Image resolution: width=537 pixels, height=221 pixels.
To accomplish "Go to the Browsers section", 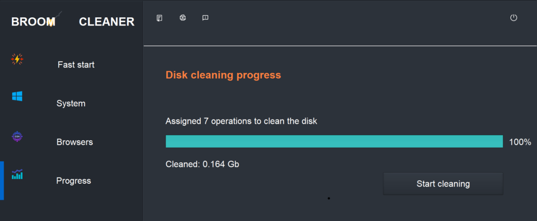I will (x=74, y=142).
